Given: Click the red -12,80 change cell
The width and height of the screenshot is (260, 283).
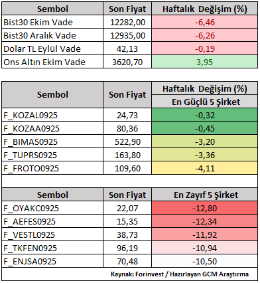Looking at the screenshot, I should point(204,208).
